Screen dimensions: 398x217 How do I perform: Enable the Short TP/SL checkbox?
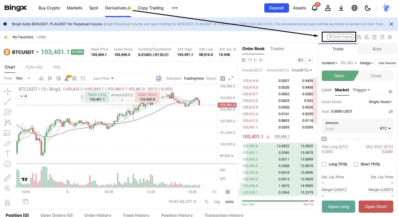356,164
